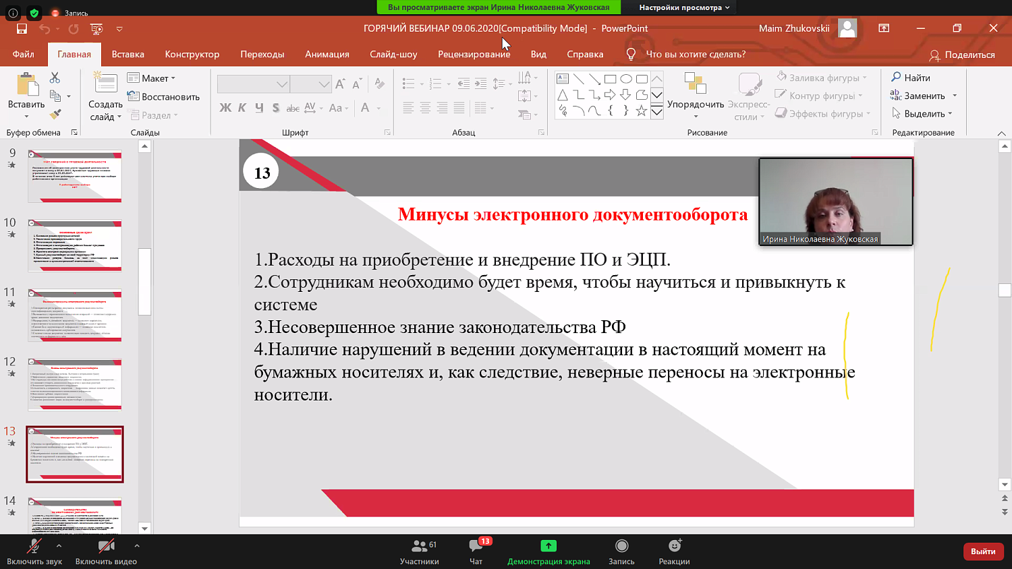1012x569 pixels.
Task: Open the Customize Quick Access Toolbar arrow
Action: pyautogui.click(x=119, y=29)
